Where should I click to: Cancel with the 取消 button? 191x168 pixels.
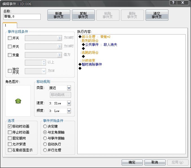click(155, 162)
